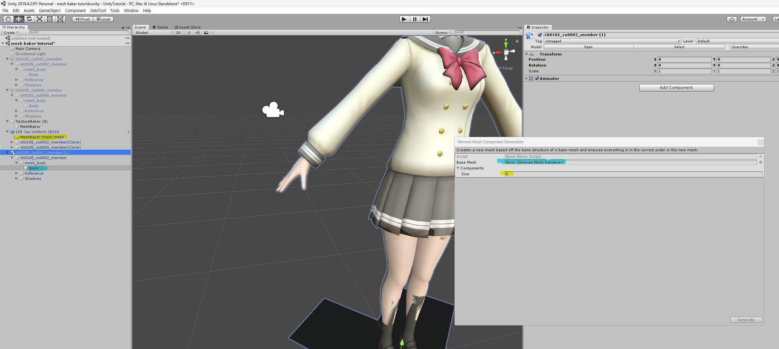Screen dimensions: 779x349
Task: Select the Rect Transform tool
Action: point(50,19)
